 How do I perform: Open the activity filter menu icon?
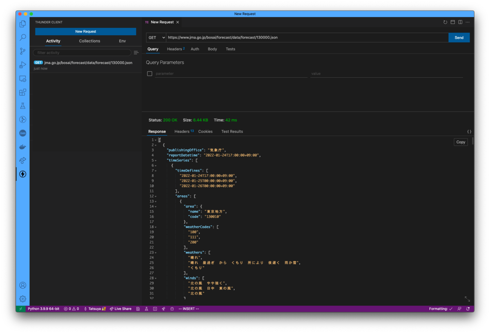[x=136, y=53]
